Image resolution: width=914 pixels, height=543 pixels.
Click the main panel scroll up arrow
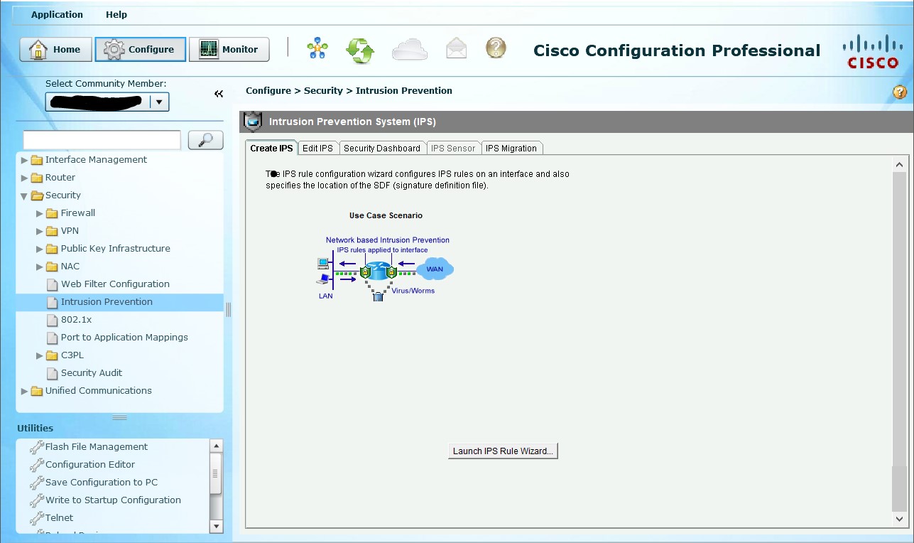pos(900,165)
